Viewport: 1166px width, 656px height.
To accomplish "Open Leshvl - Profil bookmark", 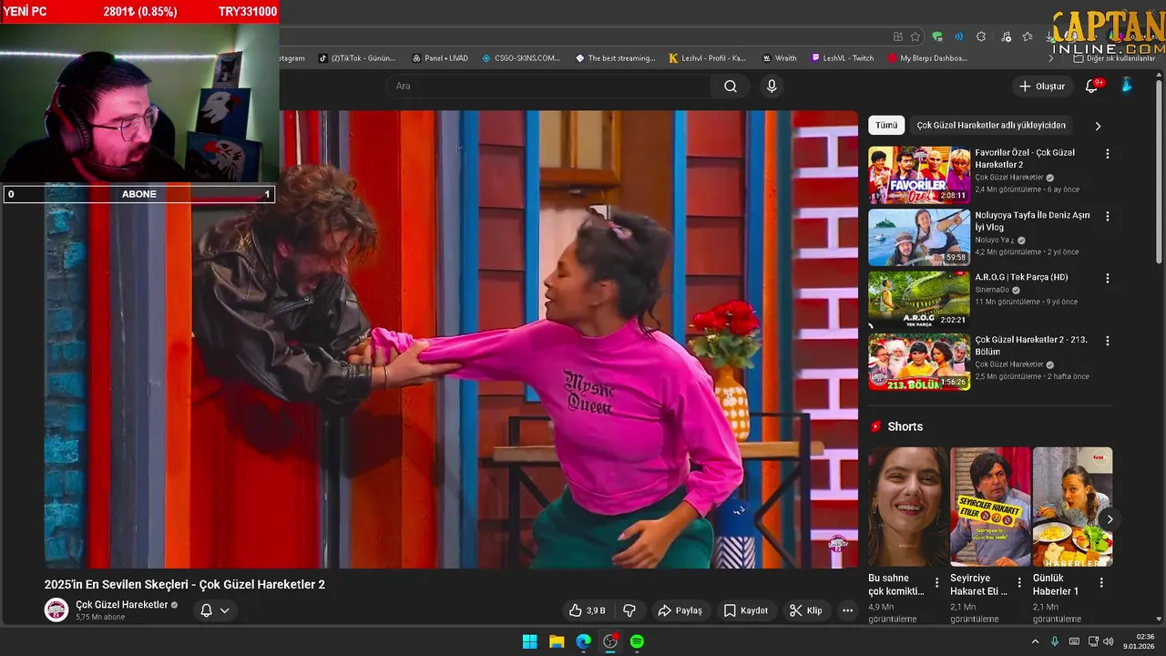I will coord(708,58).
